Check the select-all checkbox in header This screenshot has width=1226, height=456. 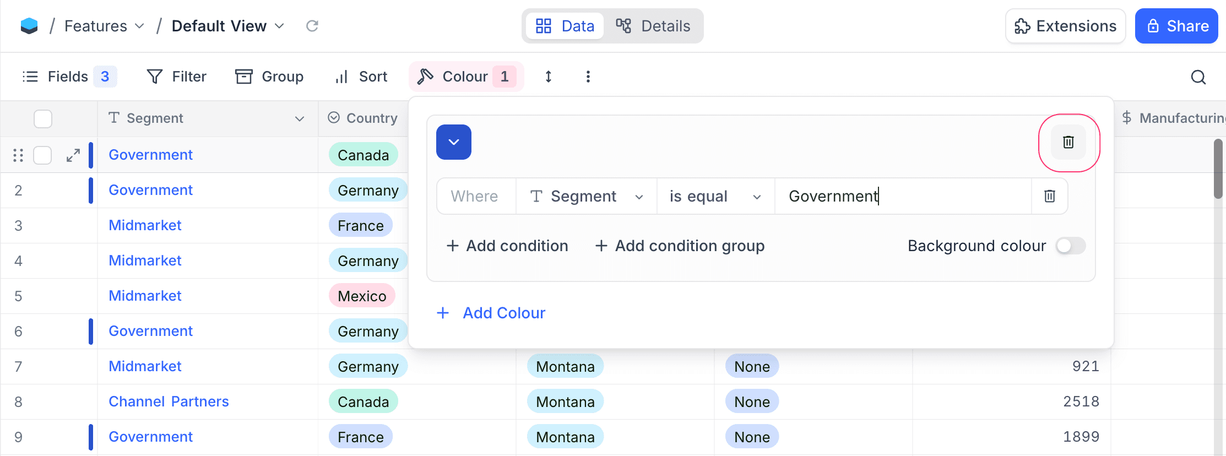[x=43, y=119]
